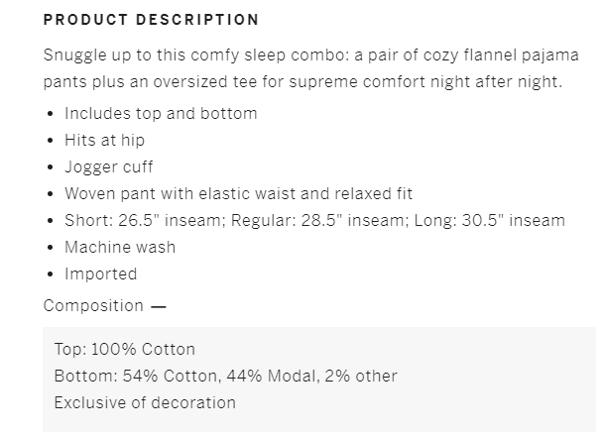
Task: Click the "Short: 26.5" inseam" text
Action: [145, 220]
